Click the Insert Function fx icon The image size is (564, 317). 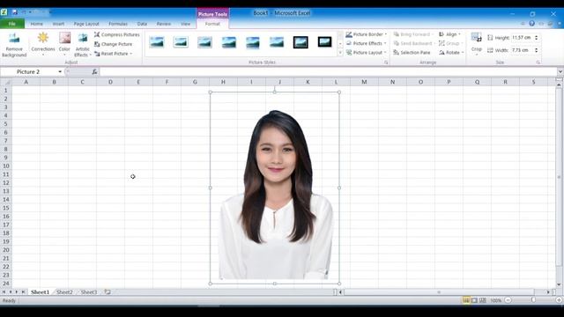(x=94, y=72)
